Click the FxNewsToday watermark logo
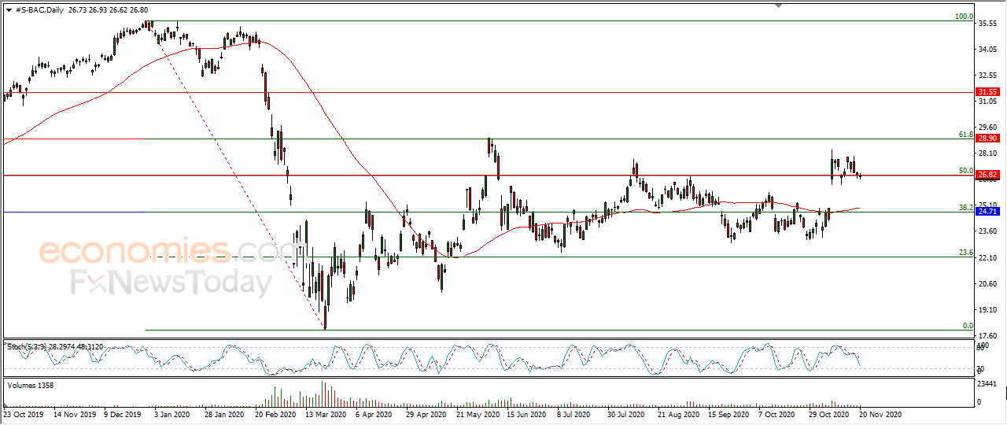The image size is (1007, 425). coord(171,283)
